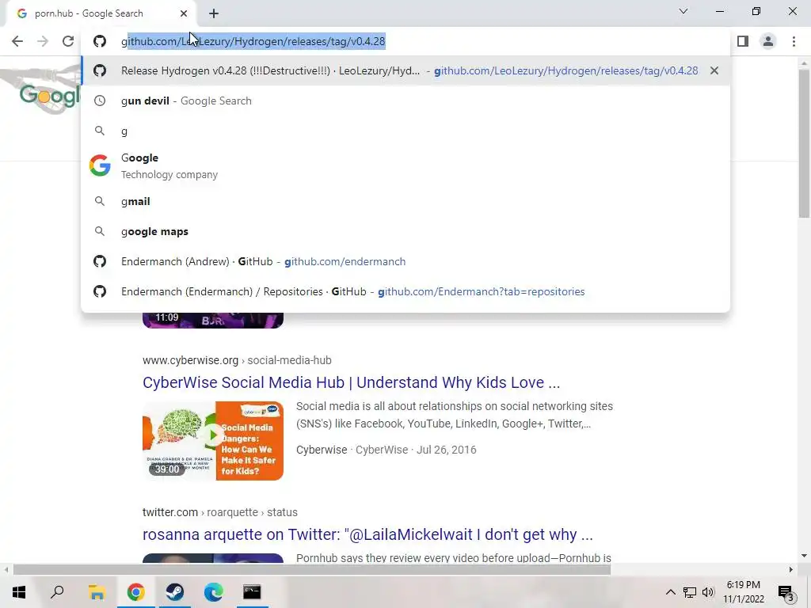Click the twitter.com roarquette status breadcrumb
This screenshot has width=811, height=608.
pyautogui.click(x=220, y=512)
